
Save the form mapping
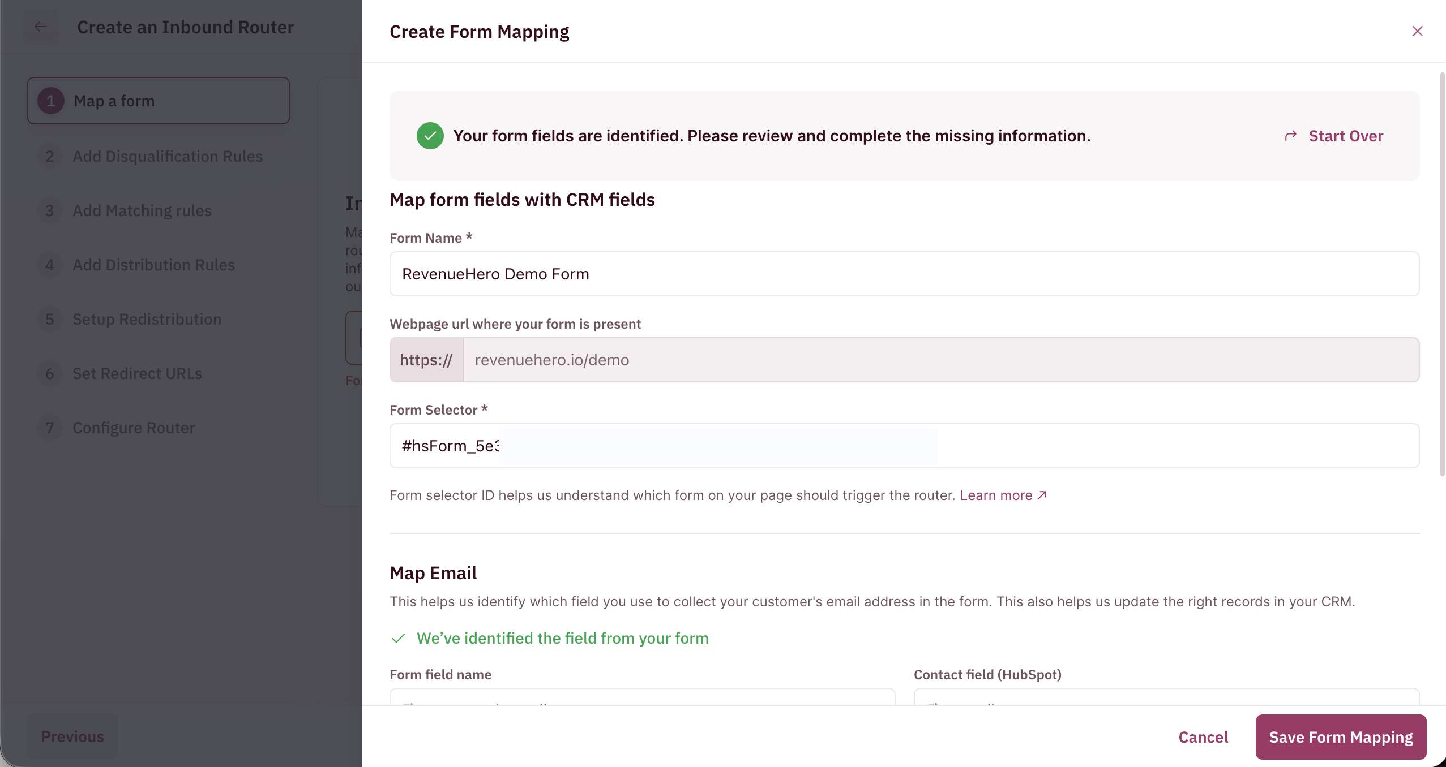point(1341,737)
